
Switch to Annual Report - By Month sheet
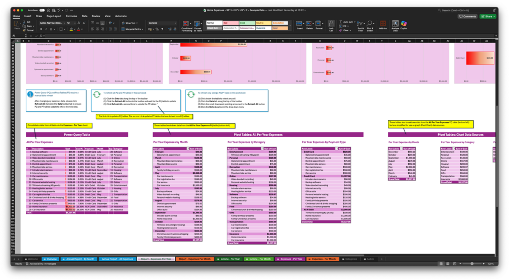click(79, 259)
